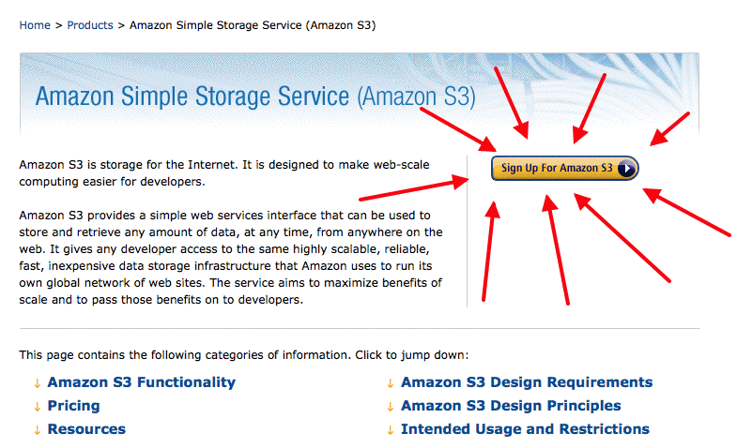Jump to Amazon S3 Functionality section
The height and width of the screenshot is (448, 737).
[x=141, y=382]
